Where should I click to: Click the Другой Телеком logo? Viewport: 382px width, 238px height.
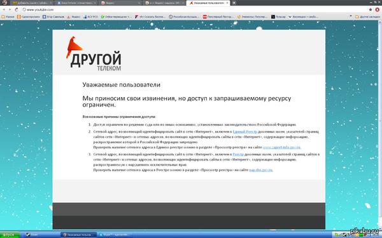point(94,54)
